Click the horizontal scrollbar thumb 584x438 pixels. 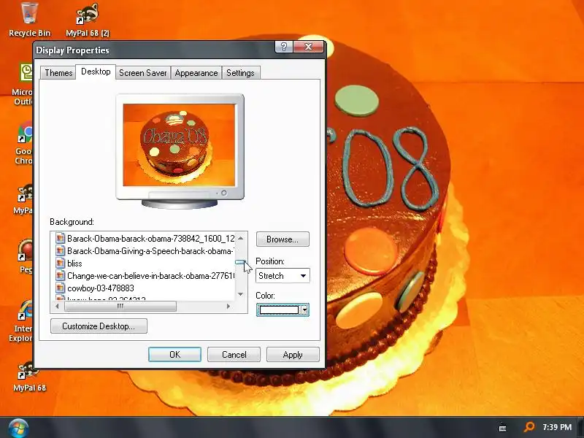[x=120, y=306]
